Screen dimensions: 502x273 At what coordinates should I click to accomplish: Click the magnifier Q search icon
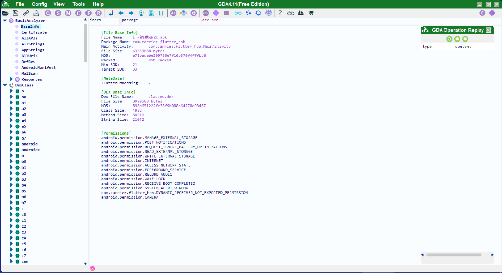tap(48, 13)
